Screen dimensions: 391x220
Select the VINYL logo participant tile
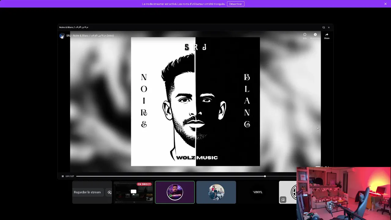258,192
